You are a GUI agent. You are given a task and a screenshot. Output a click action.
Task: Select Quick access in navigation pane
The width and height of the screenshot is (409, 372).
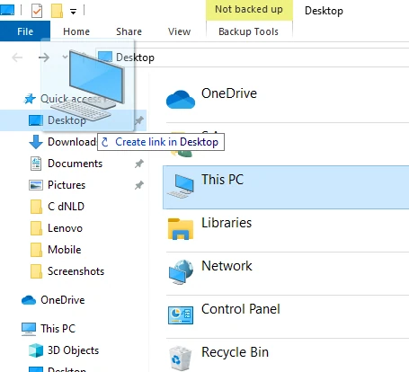(71, 99)
